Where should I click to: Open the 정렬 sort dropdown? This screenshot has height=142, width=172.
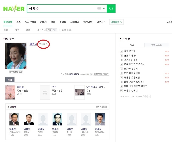pyautogui.click(x=7, y=30)
